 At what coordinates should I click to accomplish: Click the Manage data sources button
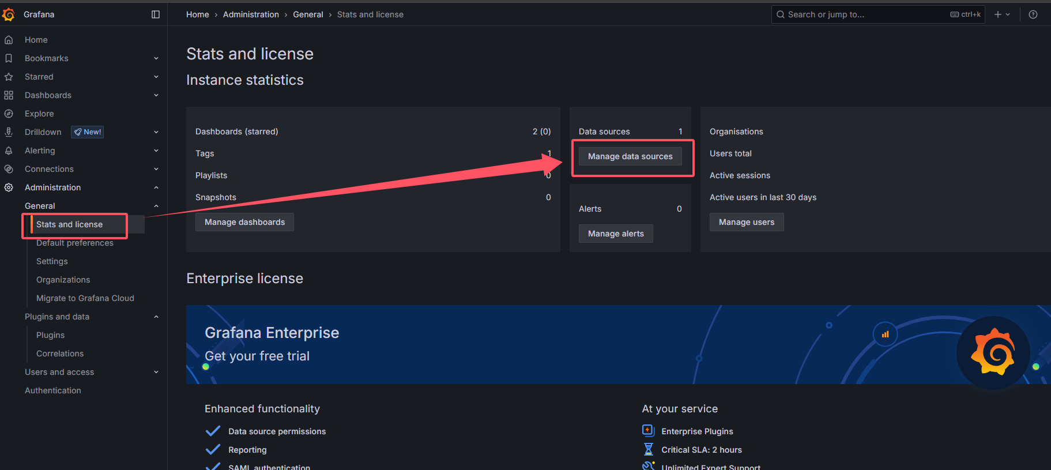point(630,156)
